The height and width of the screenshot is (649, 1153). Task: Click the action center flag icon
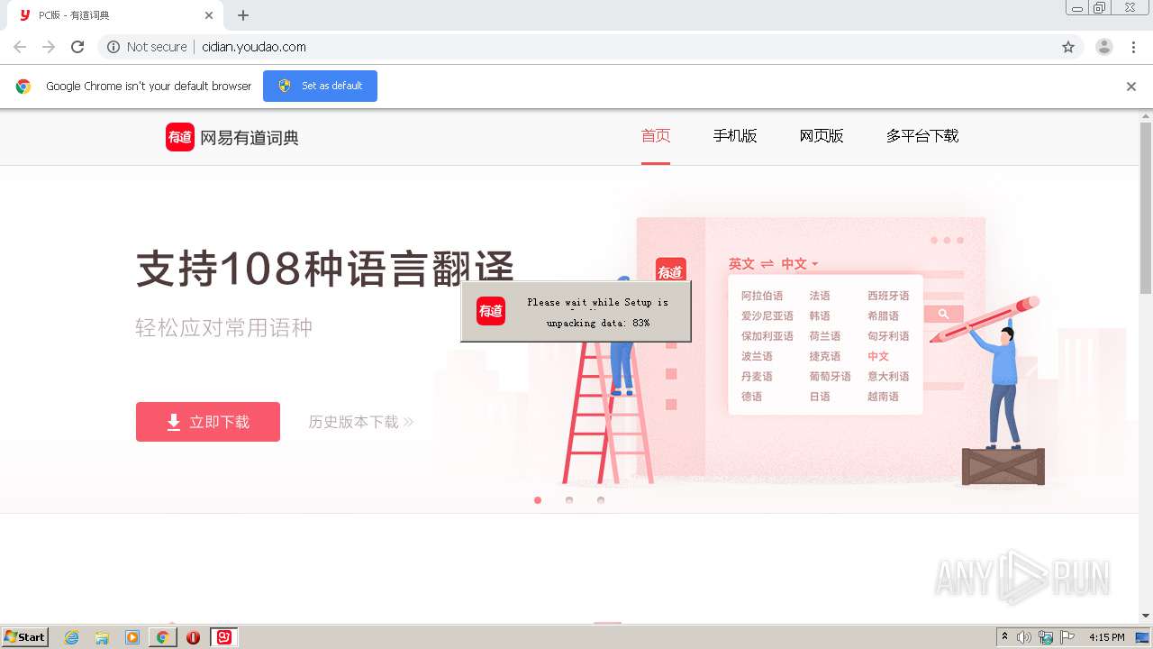[1067, 637]
